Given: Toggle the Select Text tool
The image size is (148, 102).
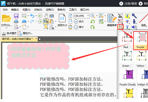Looking at the screenshot, I should click(x=46, y=21).
